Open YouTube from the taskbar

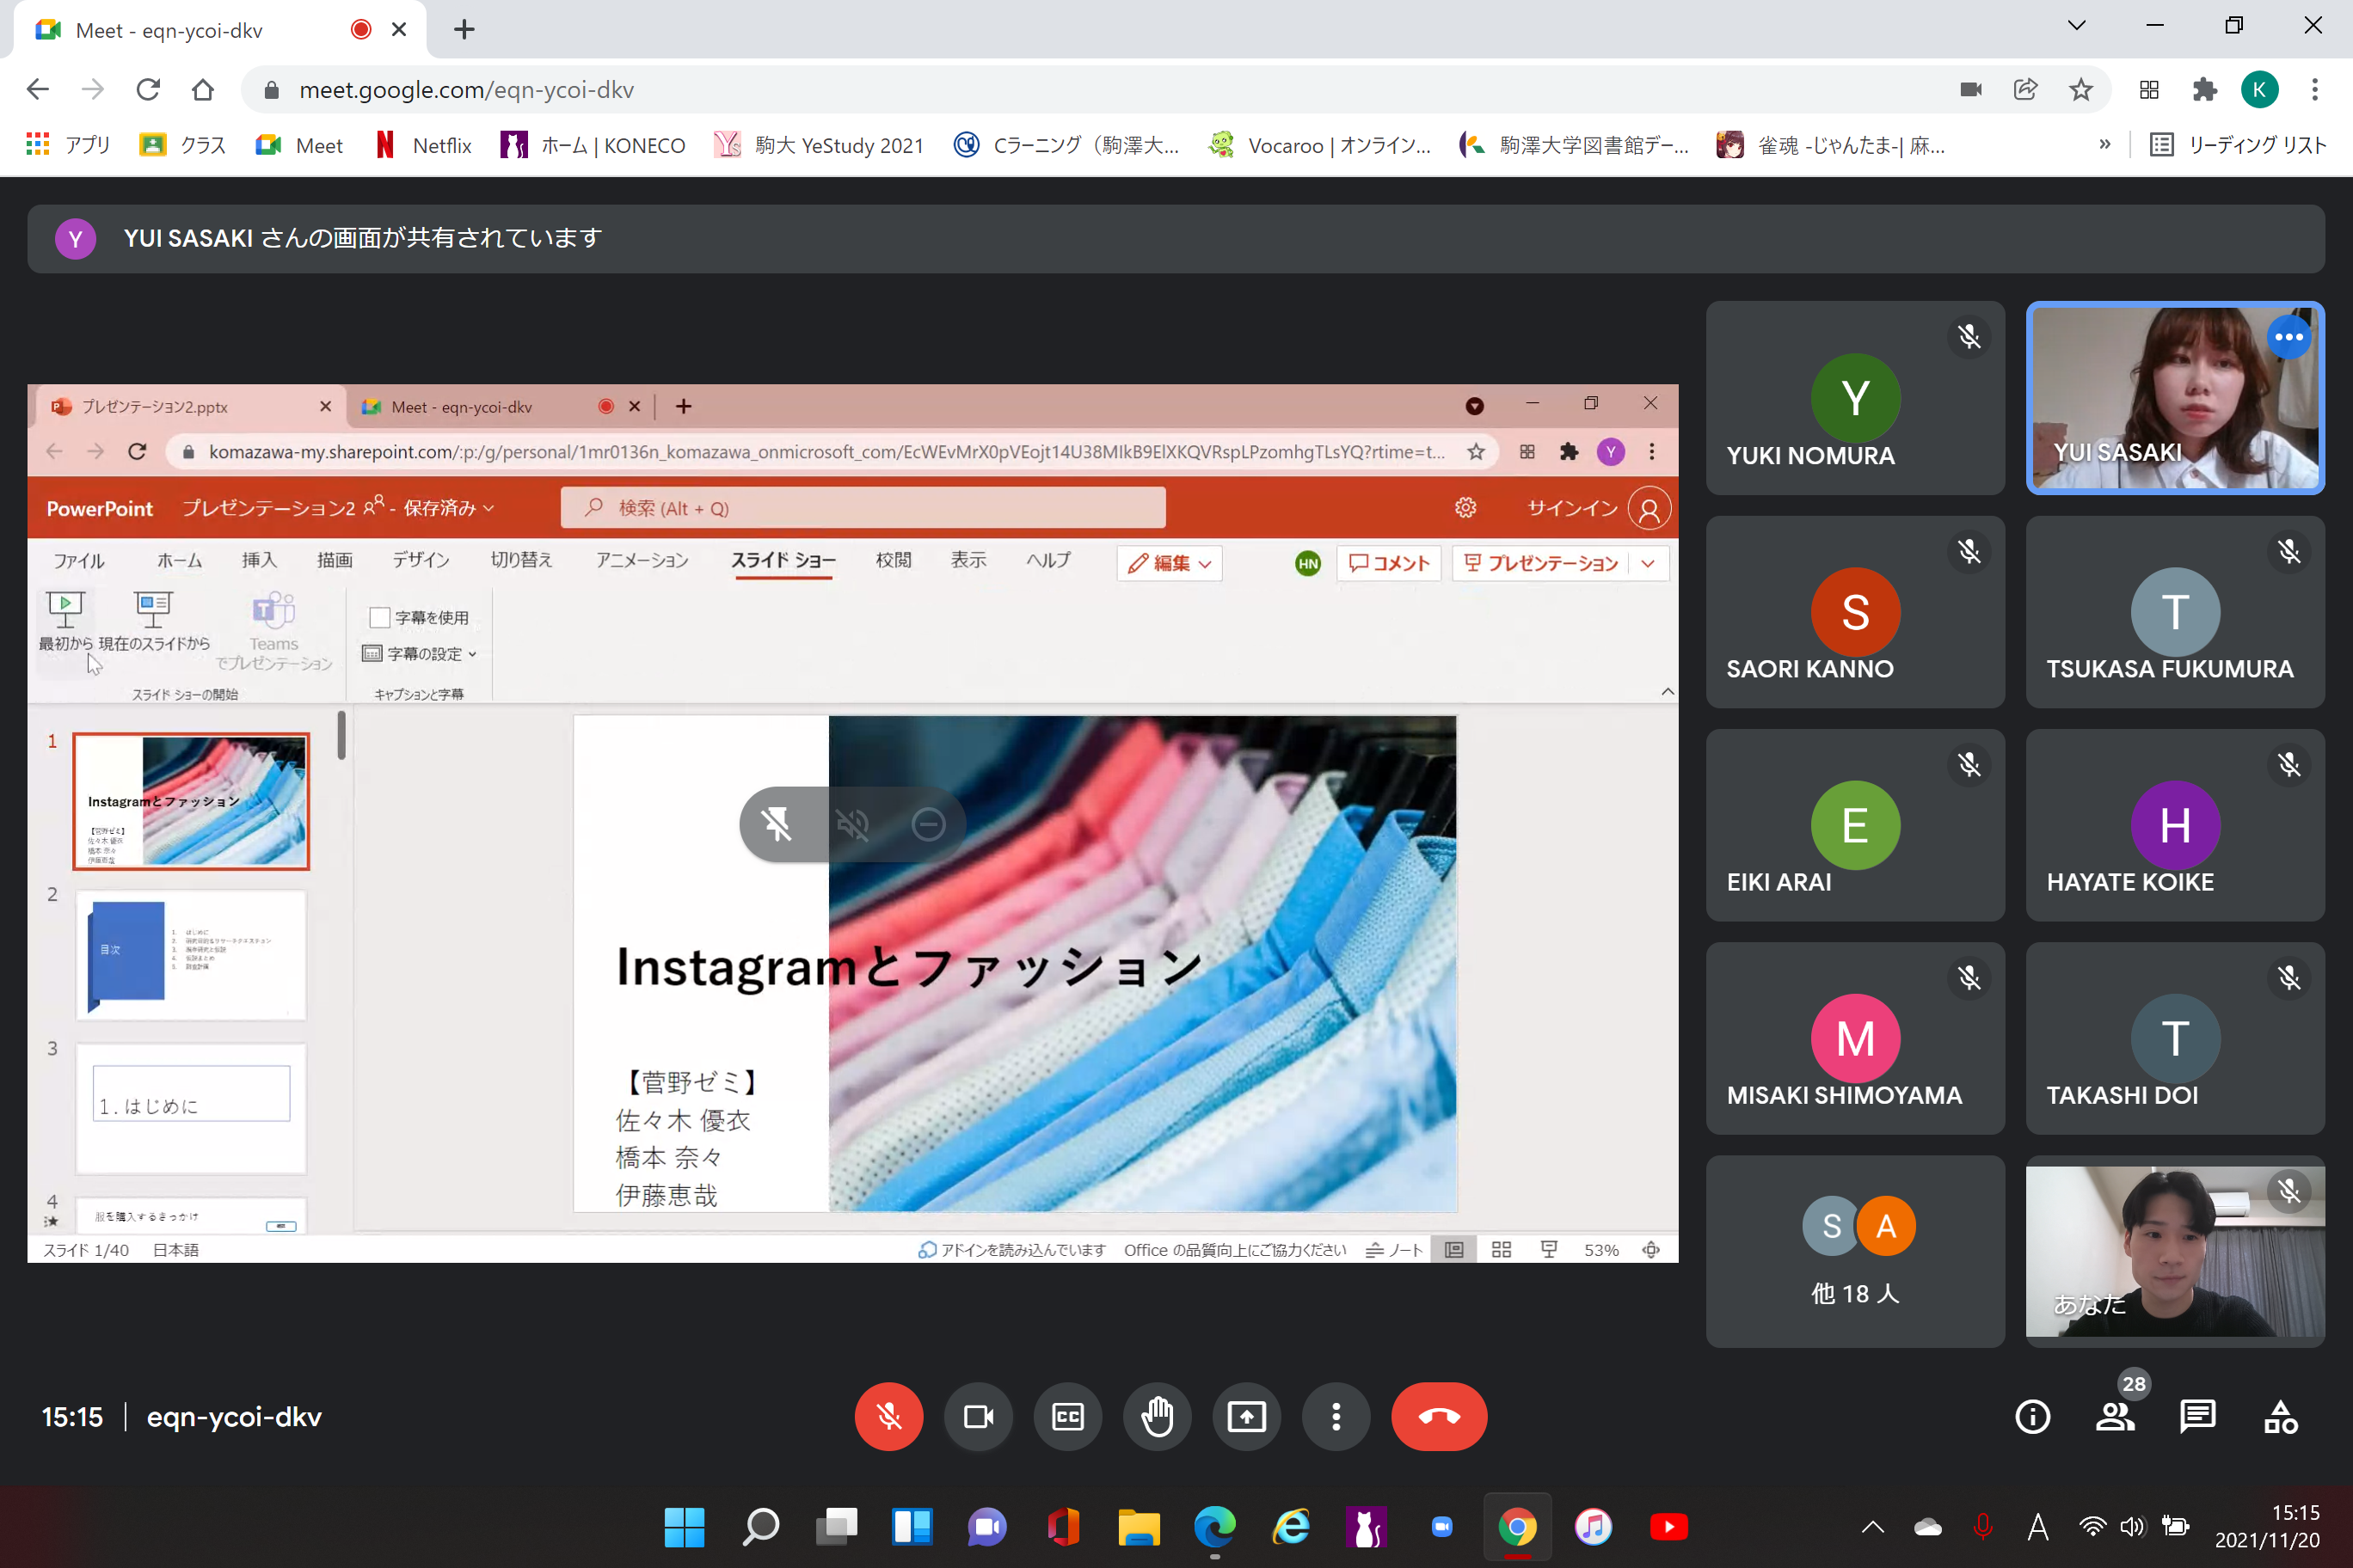(x=1668, y=1527)
